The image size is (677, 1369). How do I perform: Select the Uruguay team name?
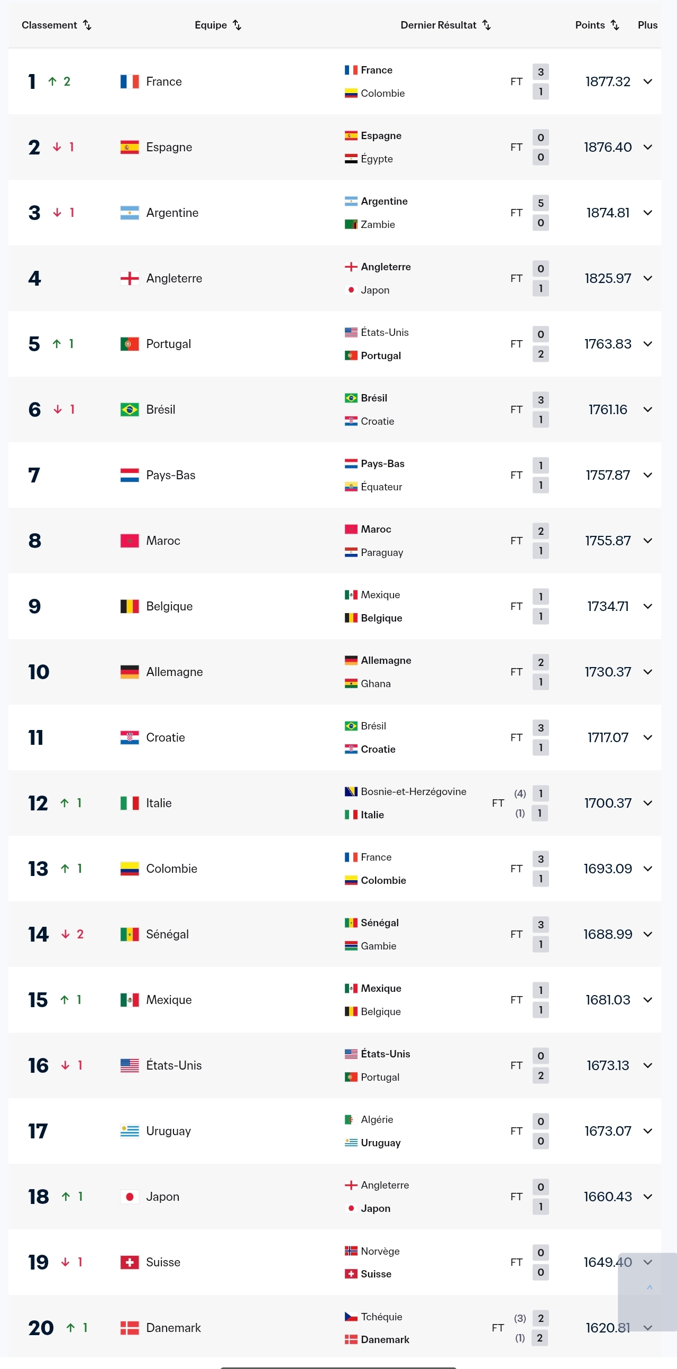coord(168,1131)
